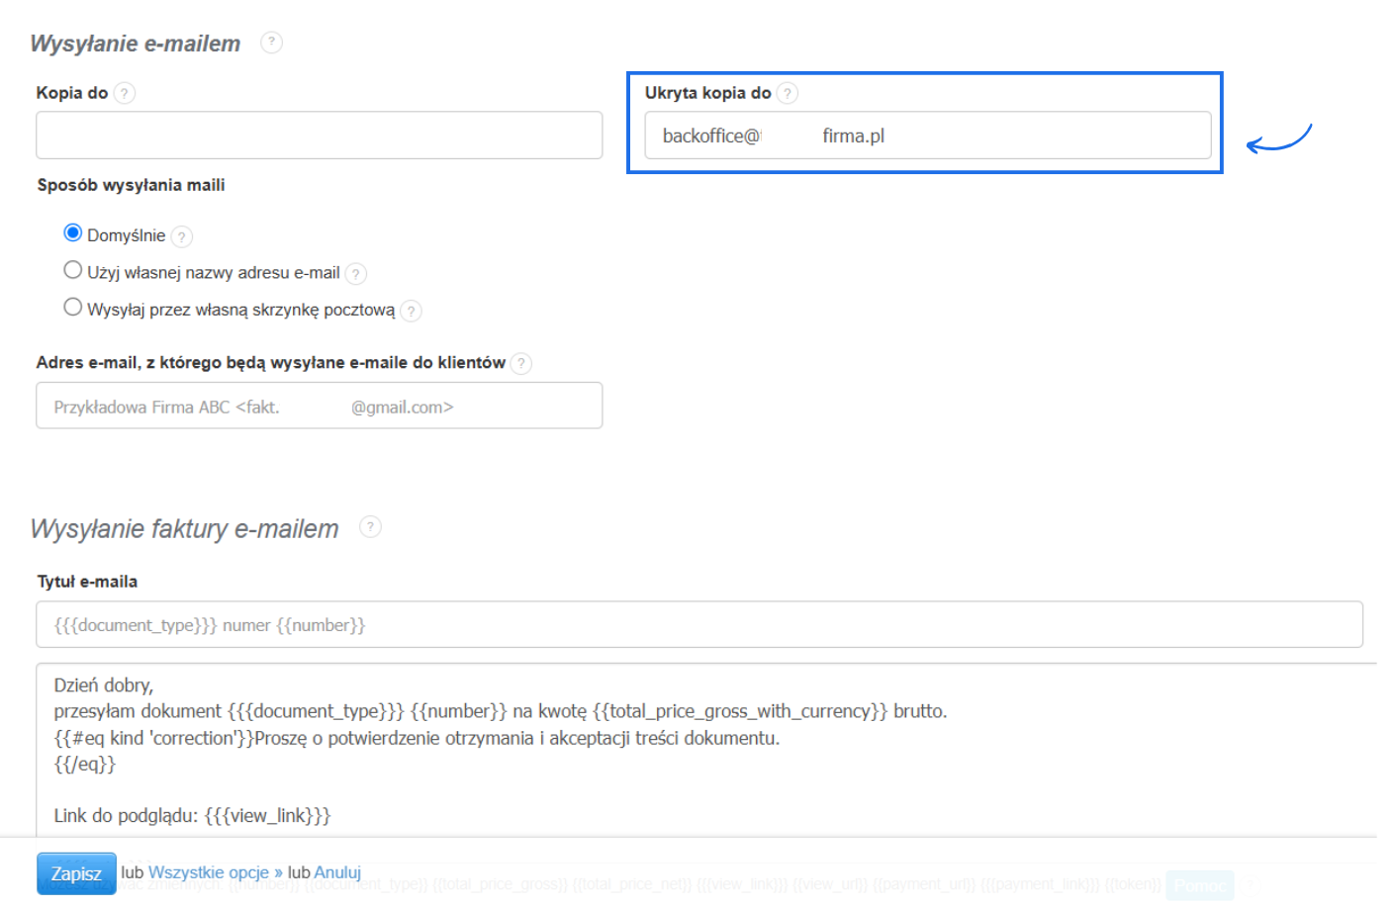
Task: Focus the Ukryta kopia do field
Action: pyautogui.click(x=927, y=136)
